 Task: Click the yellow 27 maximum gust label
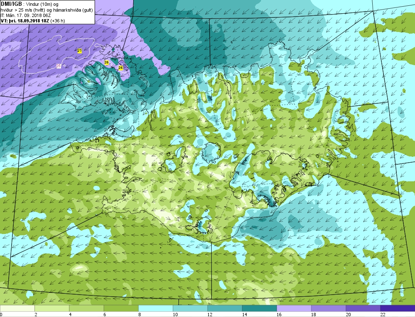click(x=80, y=51)
